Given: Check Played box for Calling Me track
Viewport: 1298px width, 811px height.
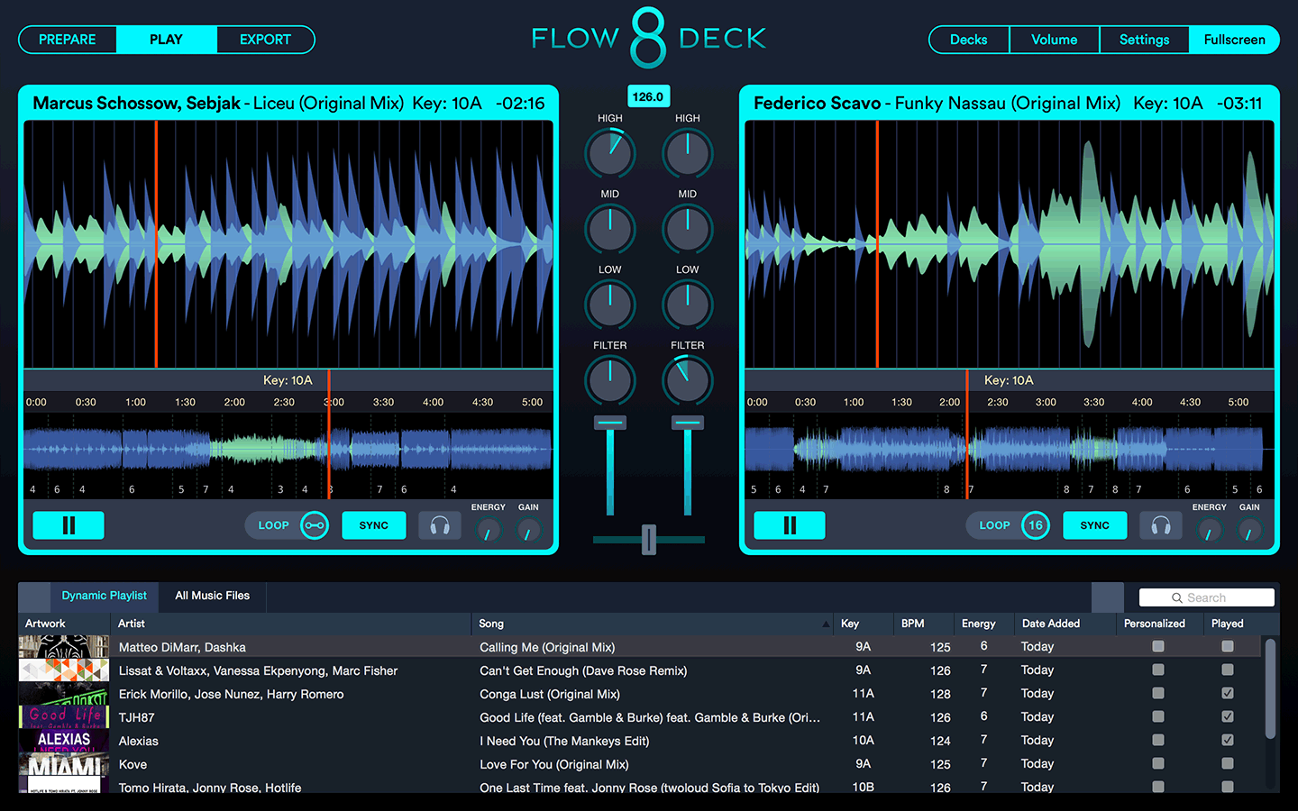Looking at the screenshot, I should tap(1227, 647).
